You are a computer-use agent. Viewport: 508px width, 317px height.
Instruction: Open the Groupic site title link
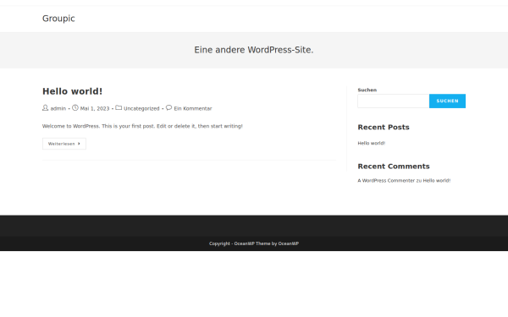(58, 19)
